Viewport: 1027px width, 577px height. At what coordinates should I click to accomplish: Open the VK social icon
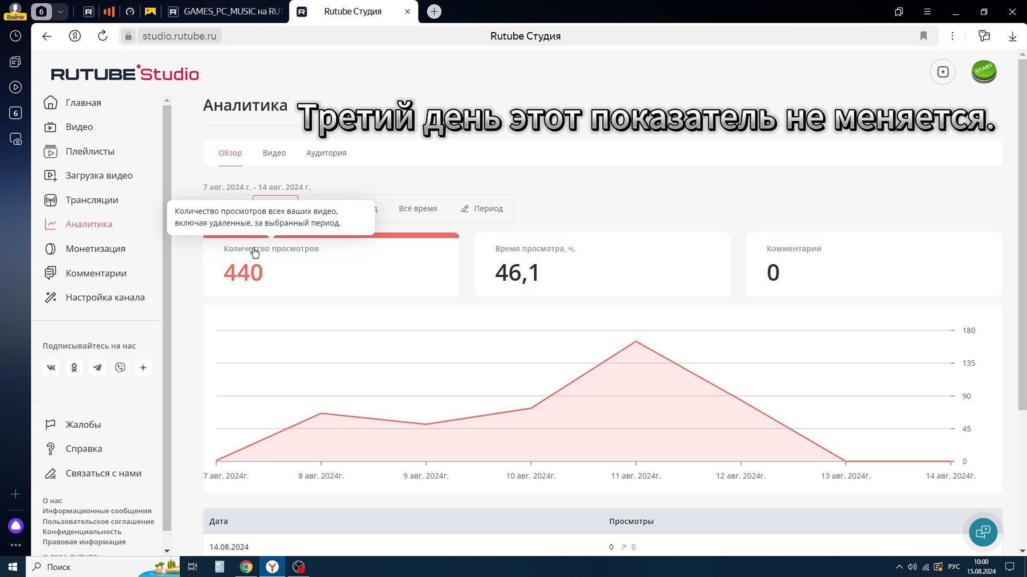[51, 368]
